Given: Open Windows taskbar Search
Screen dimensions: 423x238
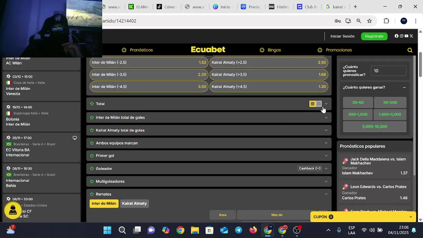Looking at the screenshot, I should (x=122, y=230).
